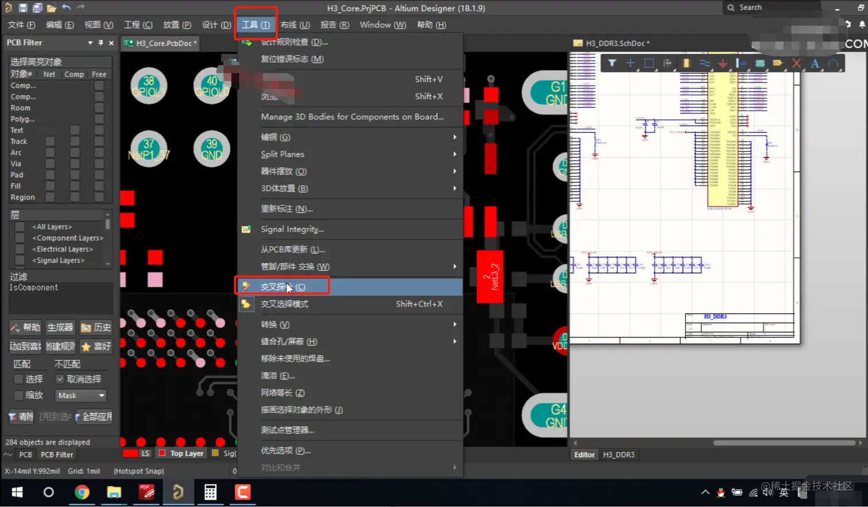Click the 全部应用 button
Viewport: 868px width, 507px height.
click(x=94, y=417)
